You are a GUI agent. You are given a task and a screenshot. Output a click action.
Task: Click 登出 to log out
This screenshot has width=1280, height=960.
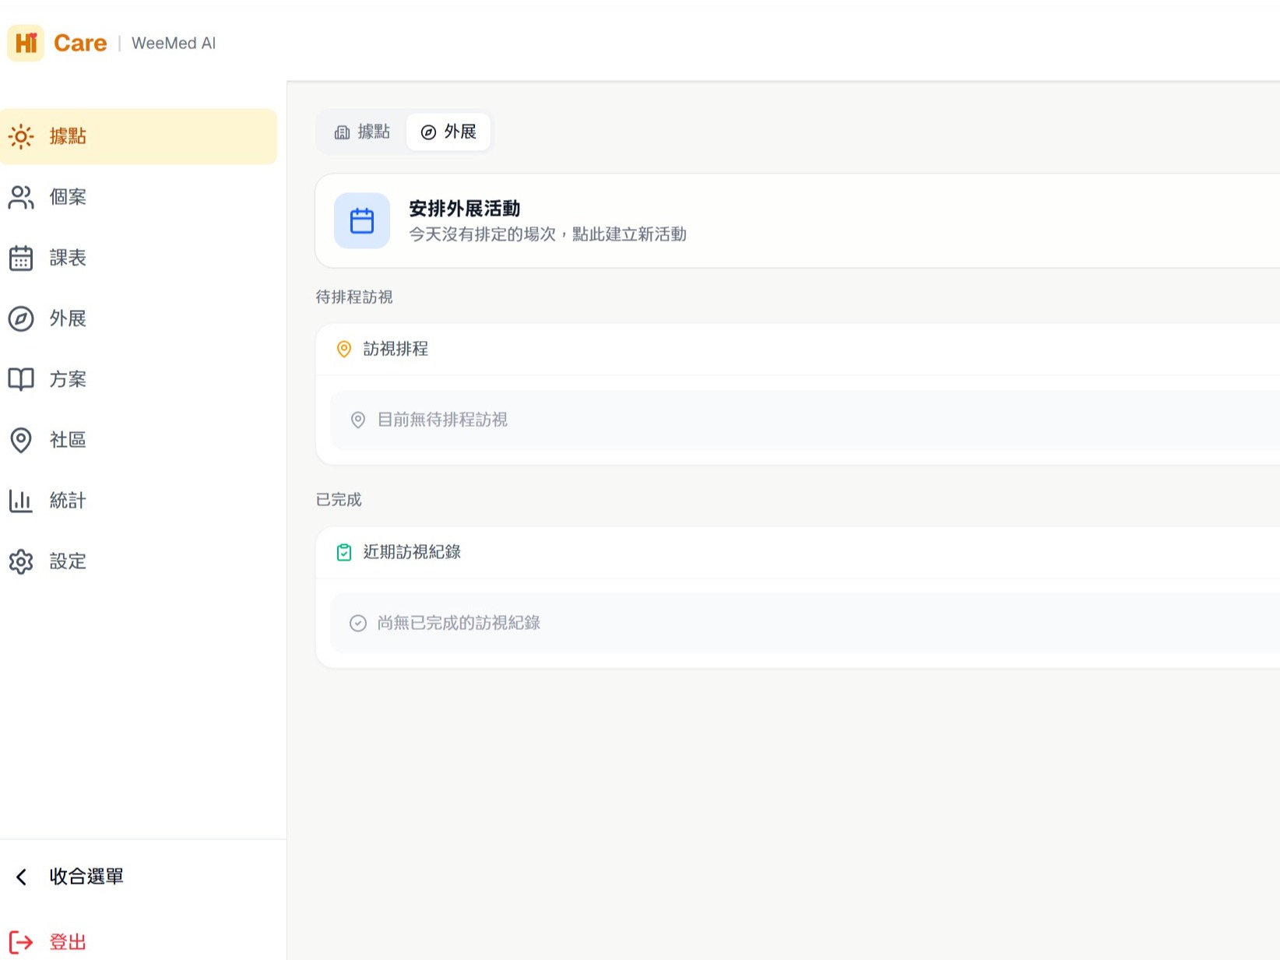coord(139,943)
